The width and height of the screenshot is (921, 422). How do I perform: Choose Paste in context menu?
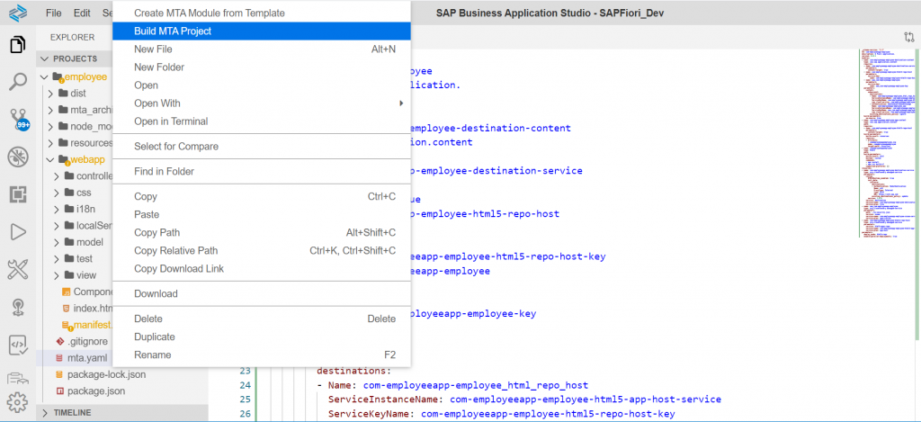(x=262, y=214)
